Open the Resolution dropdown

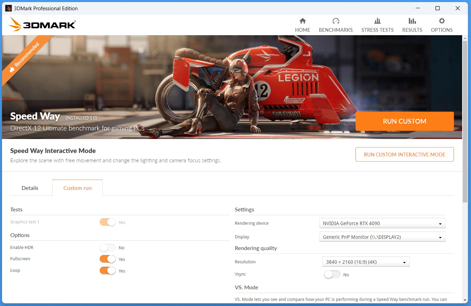click(x=366, y=262)
